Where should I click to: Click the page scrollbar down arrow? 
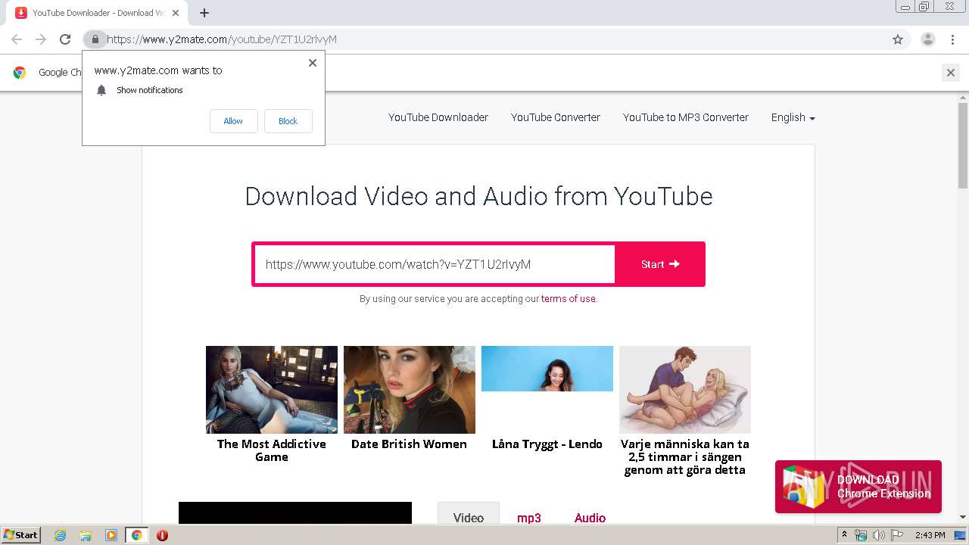pyautogui.click(x=963, y=517)
